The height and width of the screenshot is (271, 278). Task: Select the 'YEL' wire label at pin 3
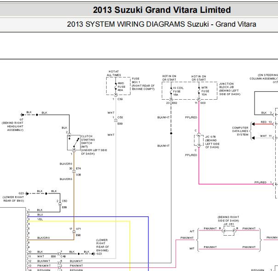pyautogui.click(x=40, y=220)
